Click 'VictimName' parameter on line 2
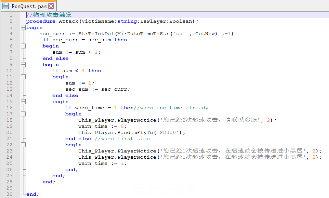 pyautogui.click(x=98, y=21)
